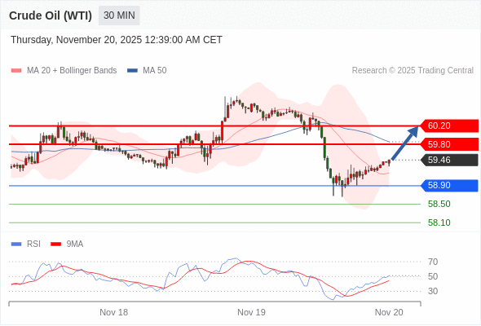Click the RSI 50 axis label

pyautogui.click(x=433, y=276)
